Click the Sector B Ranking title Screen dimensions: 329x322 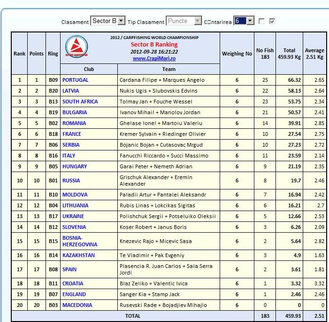154,45
